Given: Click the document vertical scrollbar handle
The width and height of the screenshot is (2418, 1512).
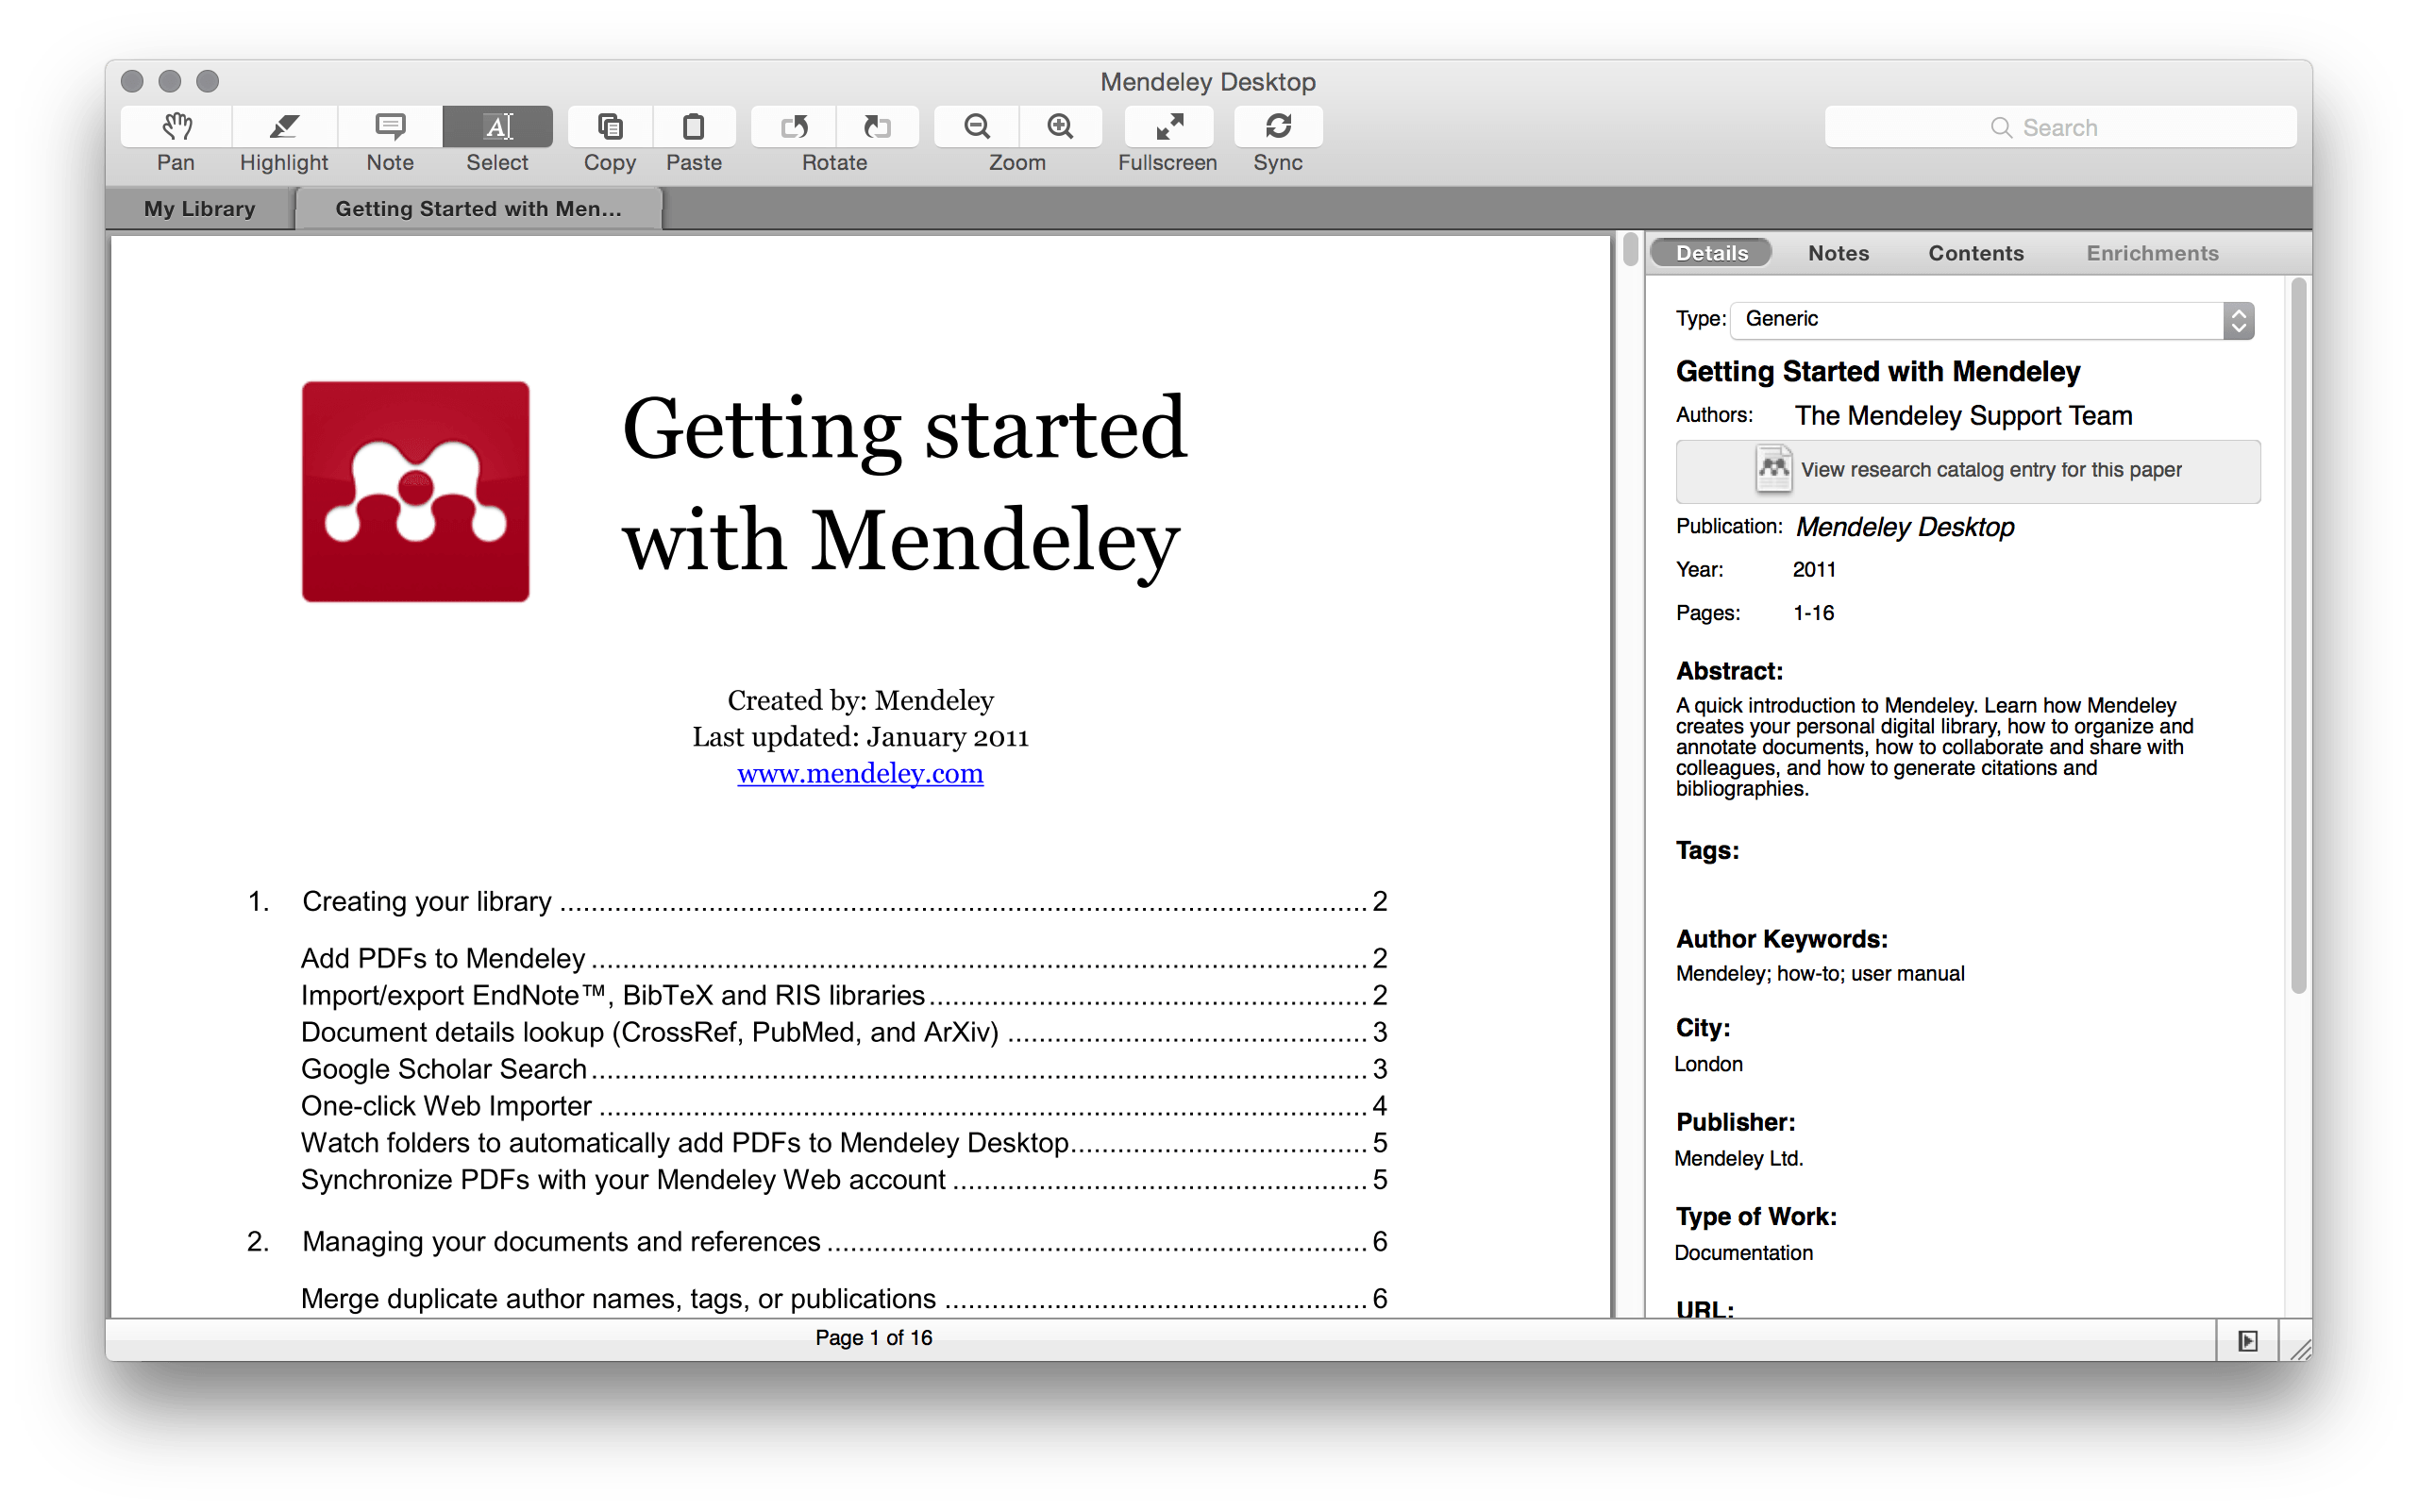Looking at the screenshot, I should pos(1629,250).
